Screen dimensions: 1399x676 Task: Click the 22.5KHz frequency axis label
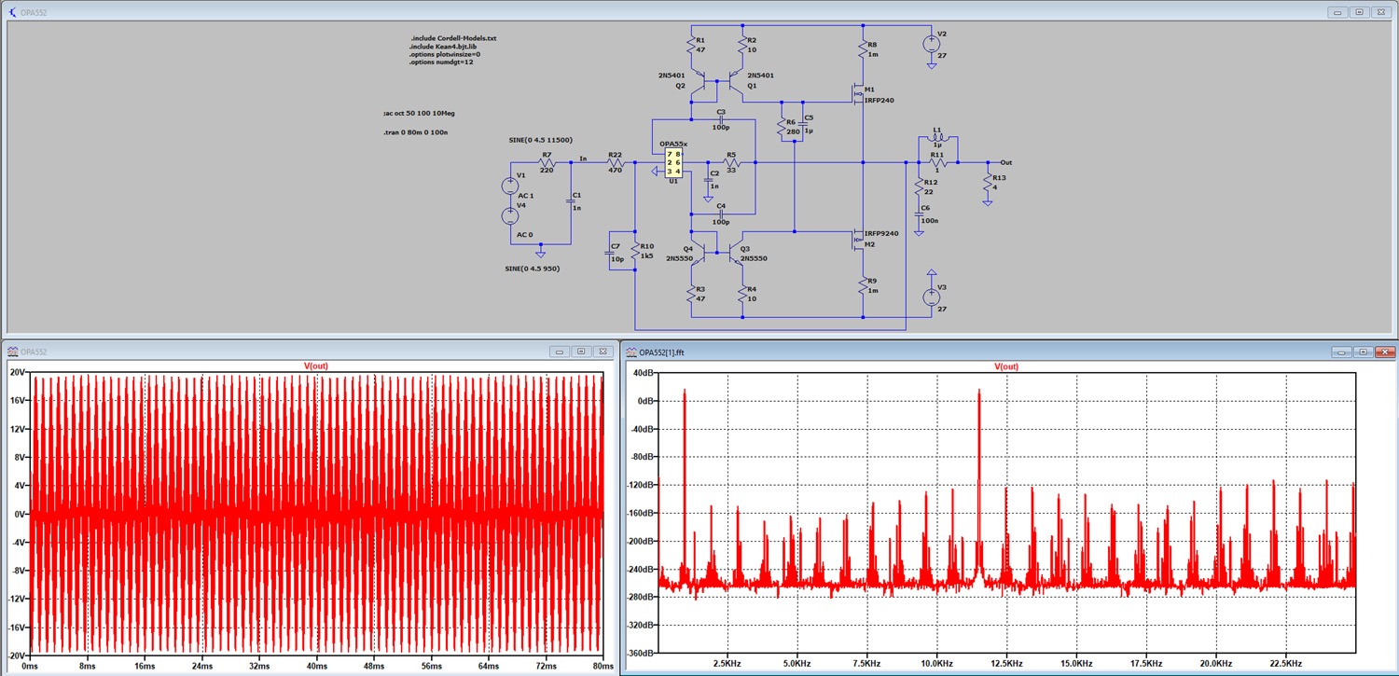pyautogui.click(x=1286, y=663)
